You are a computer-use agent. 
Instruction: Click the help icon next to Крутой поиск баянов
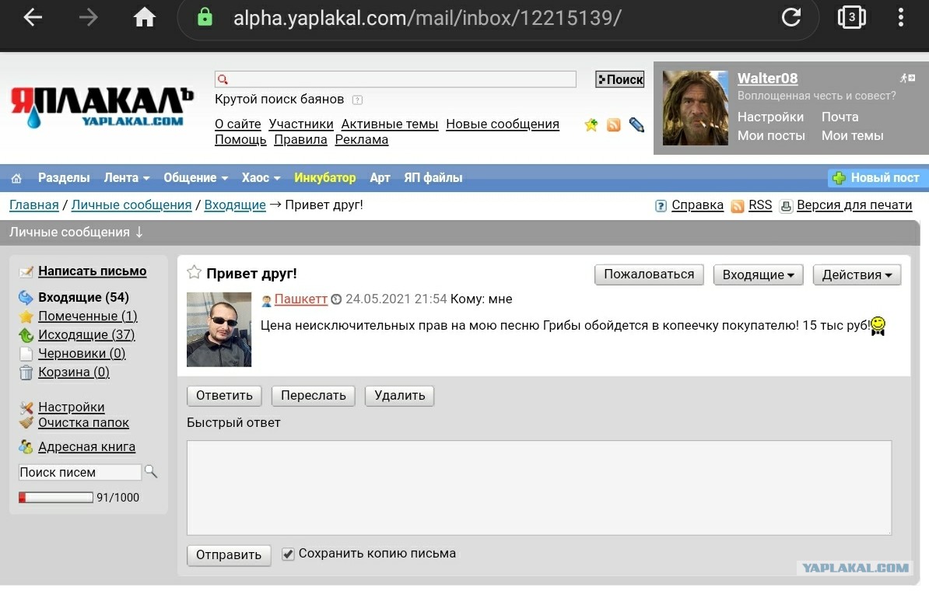pos(357,100)
